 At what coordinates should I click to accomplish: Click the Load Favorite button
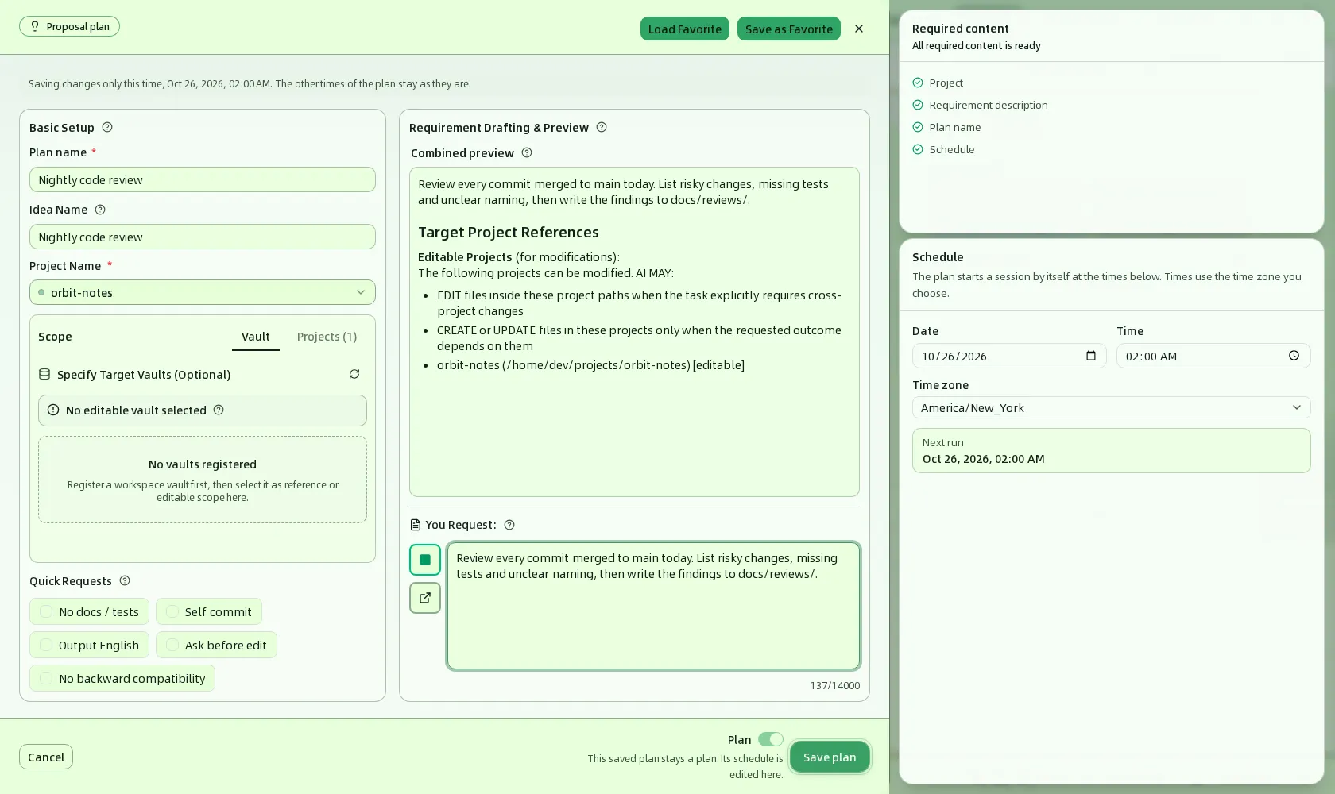685,29
